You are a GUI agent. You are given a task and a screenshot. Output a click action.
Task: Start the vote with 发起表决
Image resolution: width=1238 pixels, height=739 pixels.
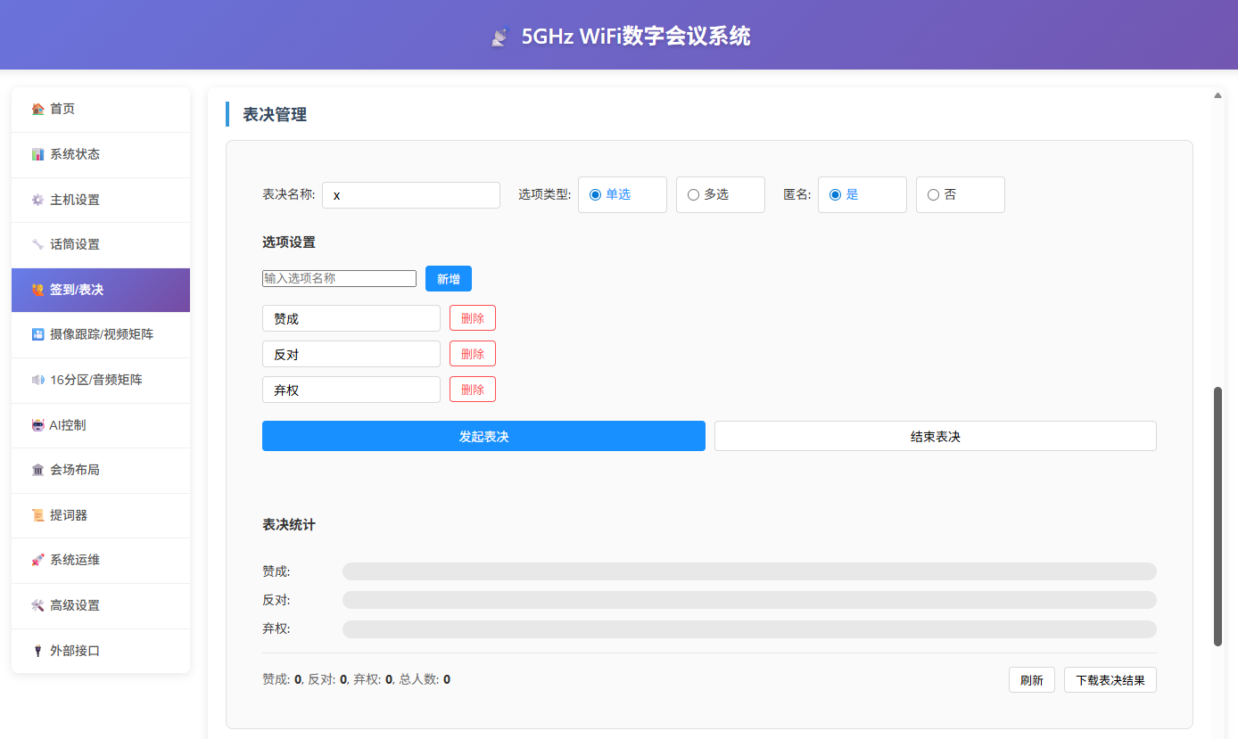click(483, 436)
